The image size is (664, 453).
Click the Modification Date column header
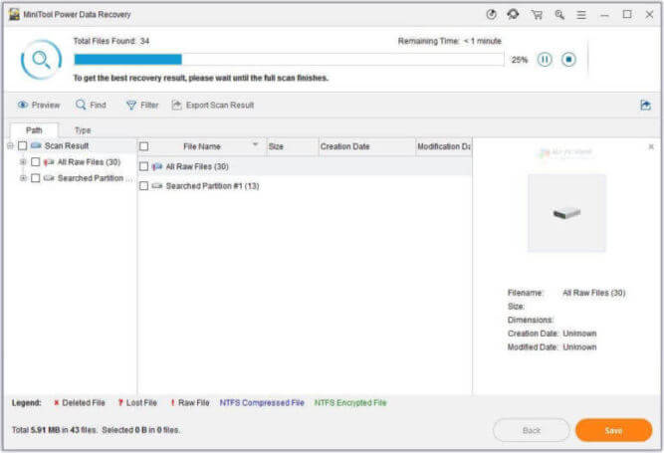443,146
